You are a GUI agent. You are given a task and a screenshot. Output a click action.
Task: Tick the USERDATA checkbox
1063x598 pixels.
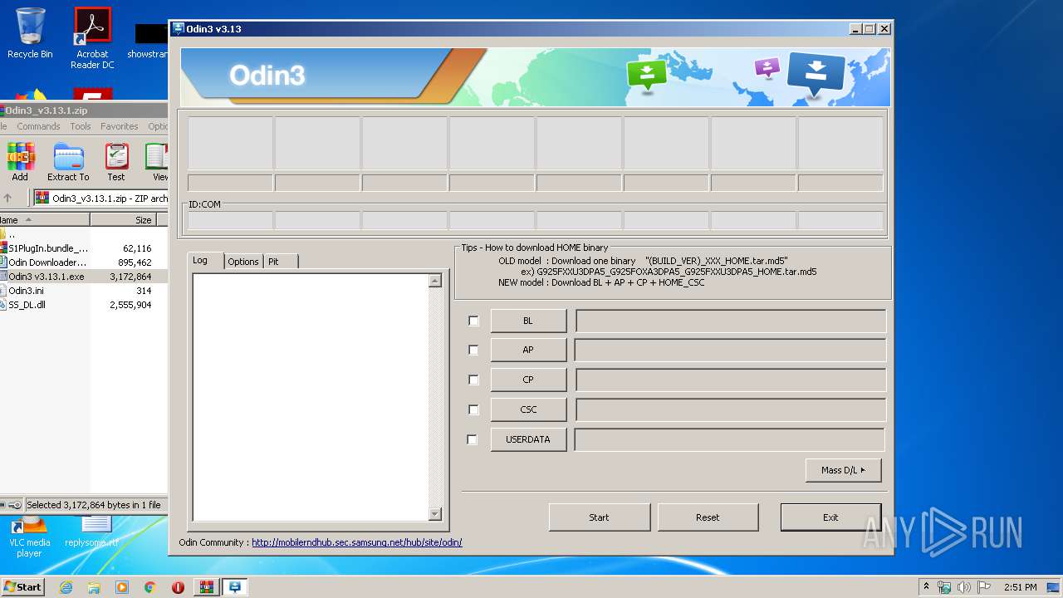pyautogui.click(x=473, y=439)
